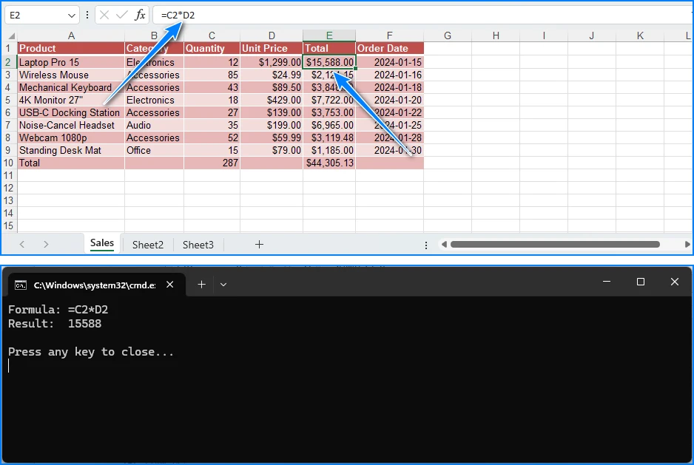
Task: Select column G header
Action: (448, 35)
